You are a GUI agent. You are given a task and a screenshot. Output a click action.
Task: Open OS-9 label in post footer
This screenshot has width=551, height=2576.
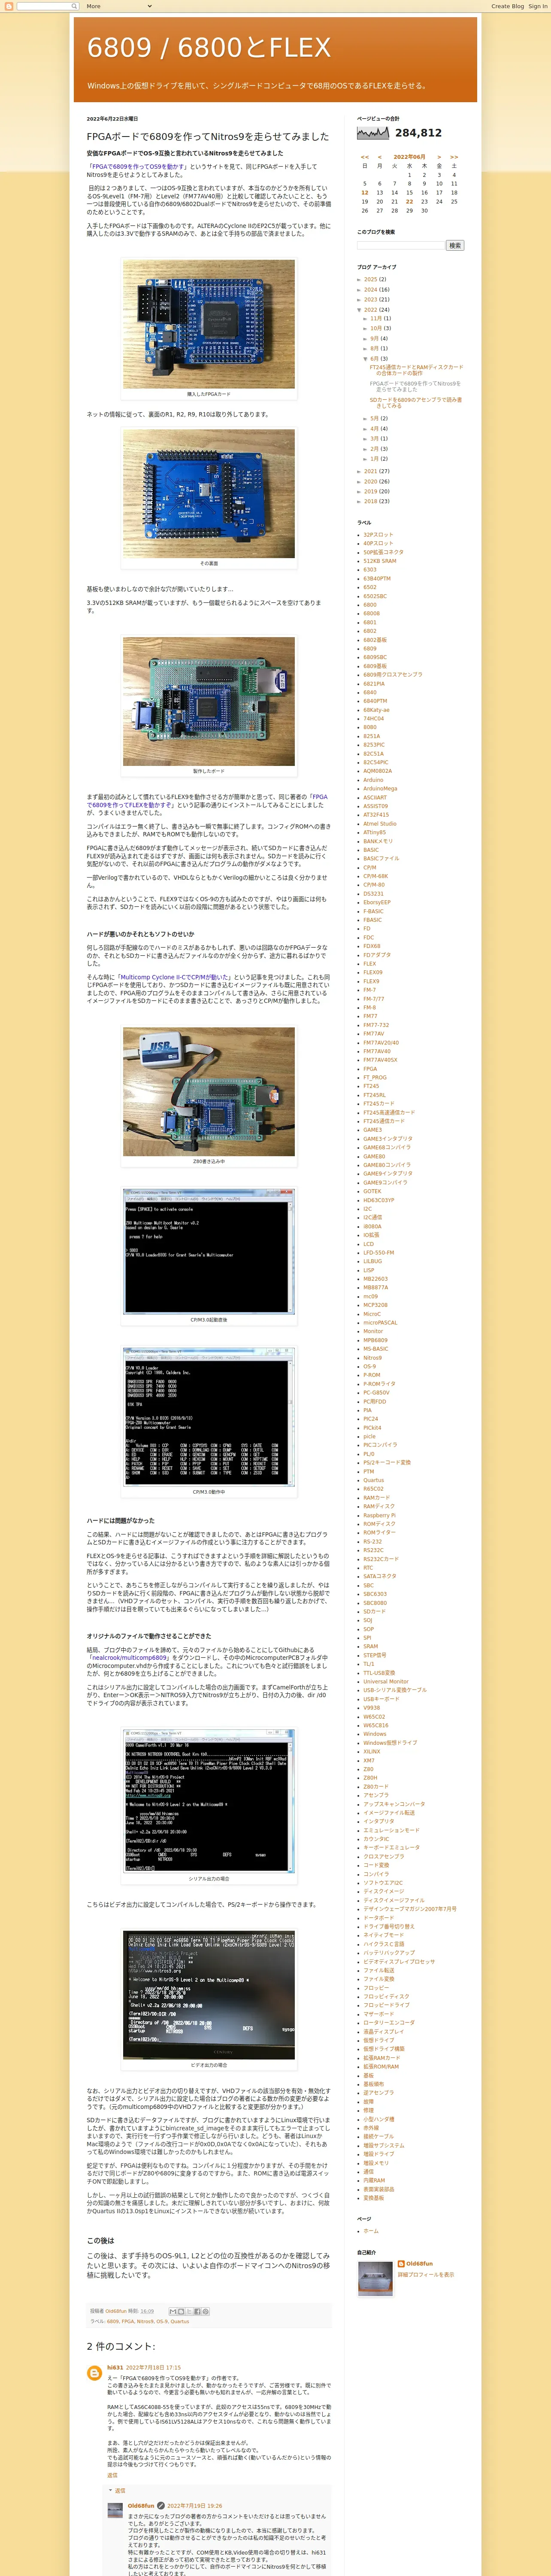(162, 2321)
